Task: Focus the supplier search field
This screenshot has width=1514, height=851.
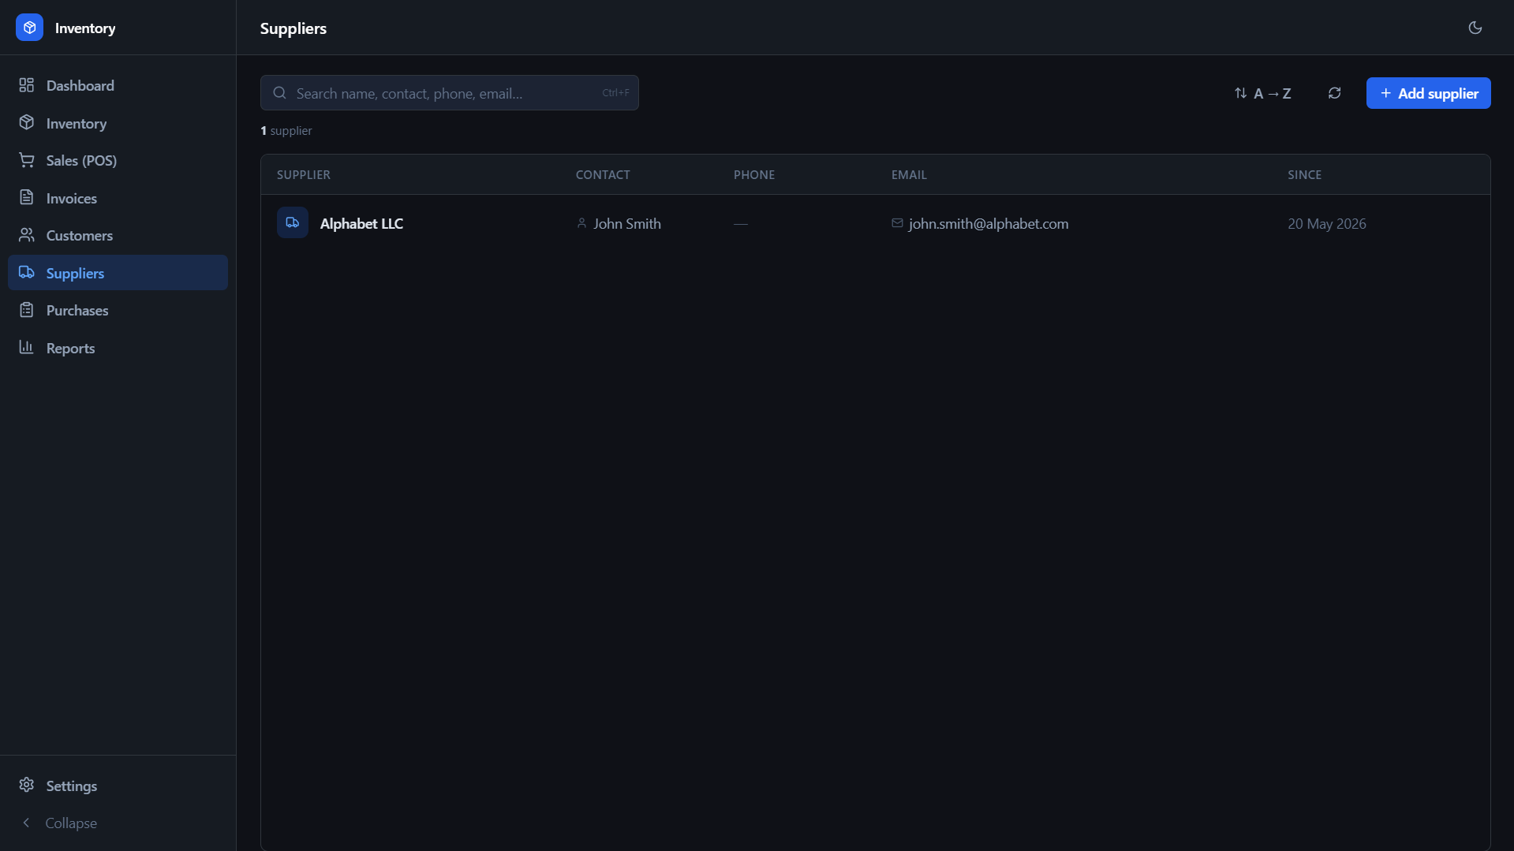Action: [449, 93]
